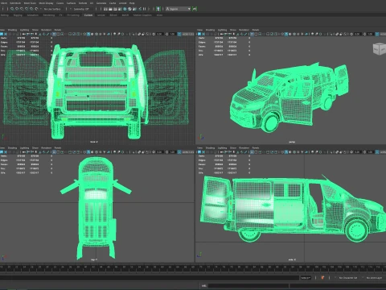Toggle X-Ray mode in front panel
This screenshot has width=386, height=290.
[x=139, y=34]
